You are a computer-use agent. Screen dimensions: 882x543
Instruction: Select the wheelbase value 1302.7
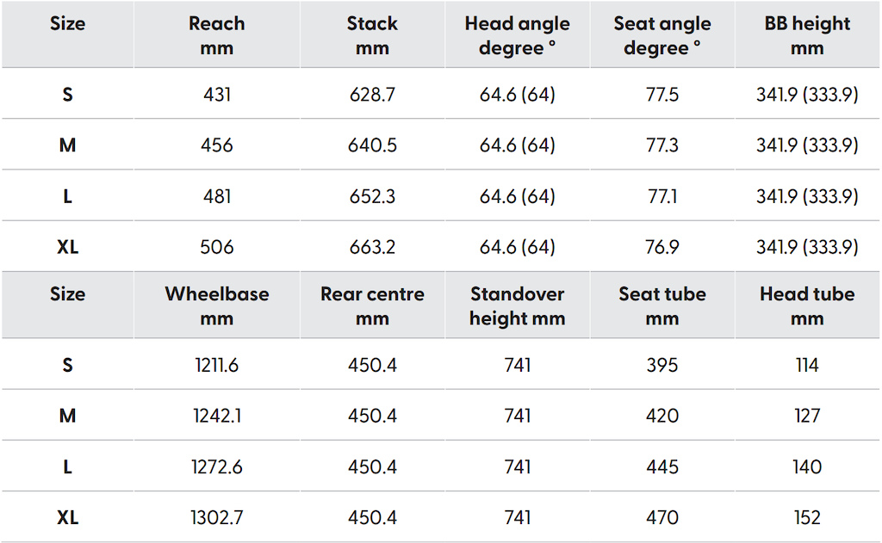(x=216, y=517)
